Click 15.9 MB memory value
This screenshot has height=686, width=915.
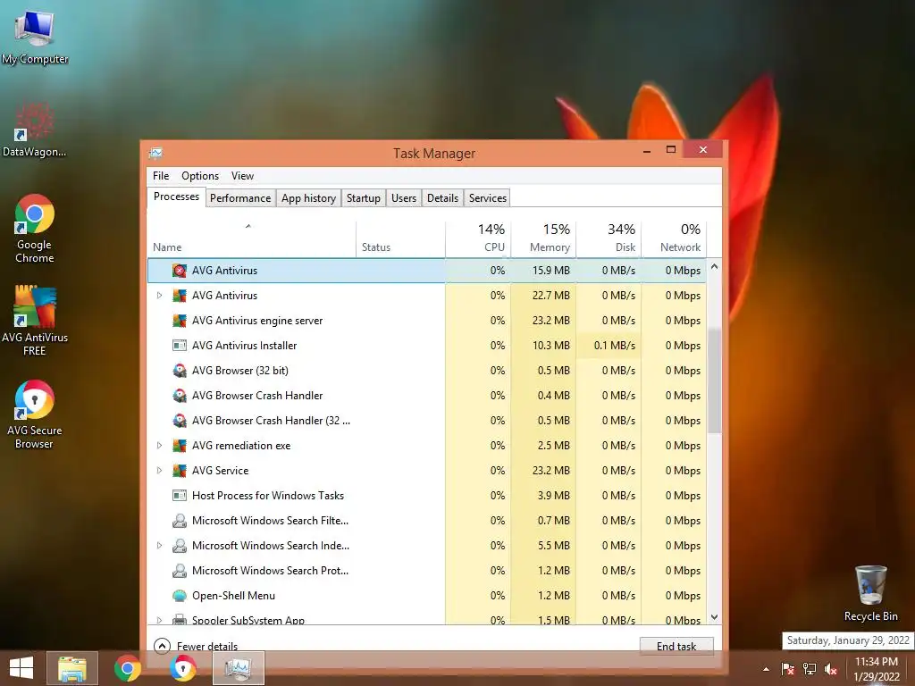(550, 271)
